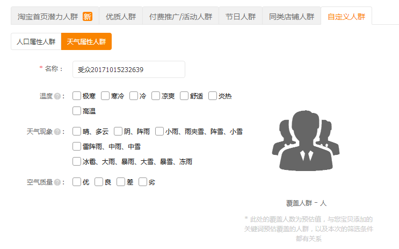Click the help icon next to 天气现象
This screenshot has width=399, height=249.
pos(57,132)
